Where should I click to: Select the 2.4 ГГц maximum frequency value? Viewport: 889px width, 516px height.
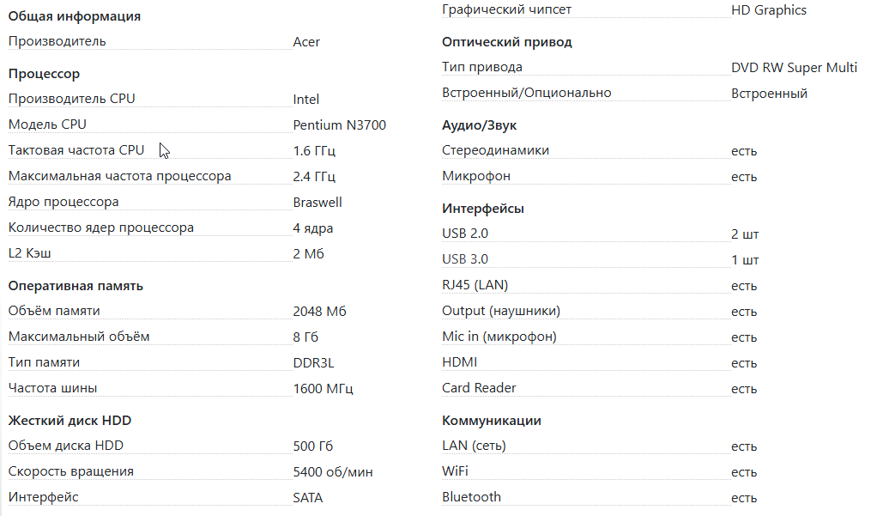[314, 177]
